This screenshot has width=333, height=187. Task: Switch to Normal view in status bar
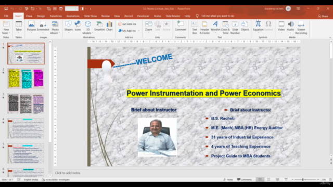point(260,180)
